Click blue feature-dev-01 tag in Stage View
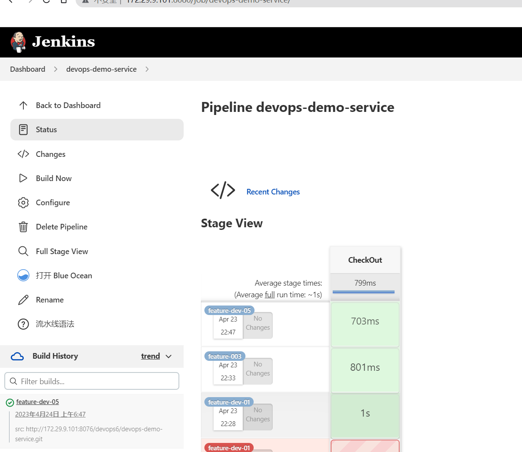The width and height of the screenshot is (522, 452). click(x=229, y=402)
